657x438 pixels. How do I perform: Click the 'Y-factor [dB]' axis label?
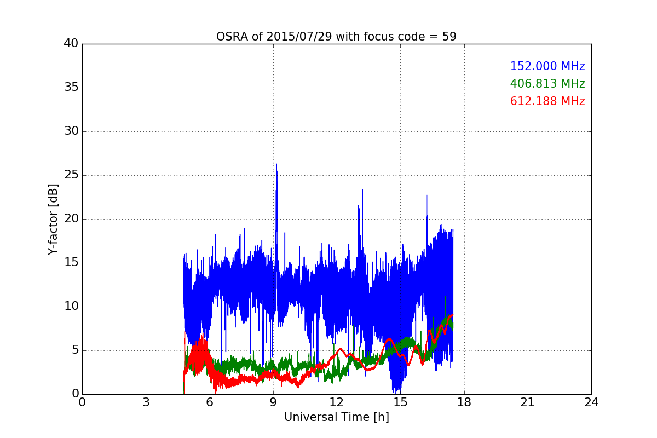[53, 219]
